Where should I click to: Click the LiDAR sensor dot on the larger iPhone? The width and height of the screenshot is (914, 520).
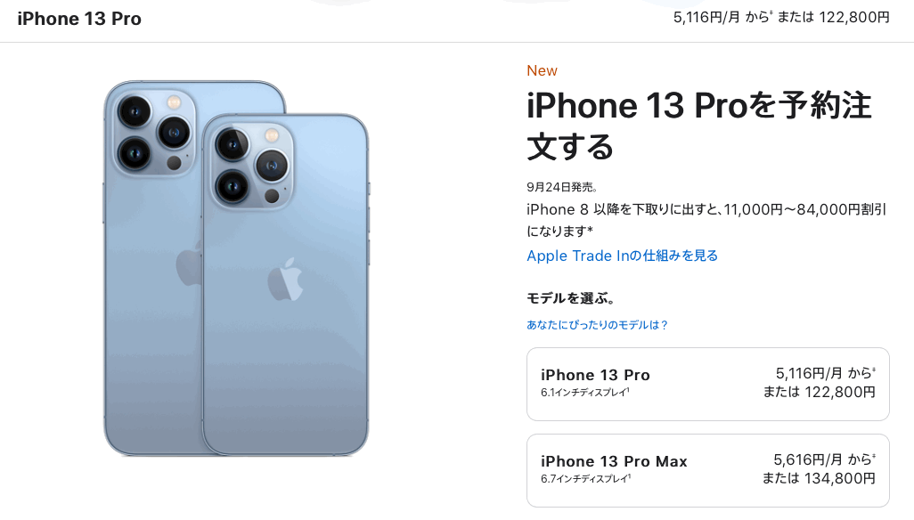point(174,163)
